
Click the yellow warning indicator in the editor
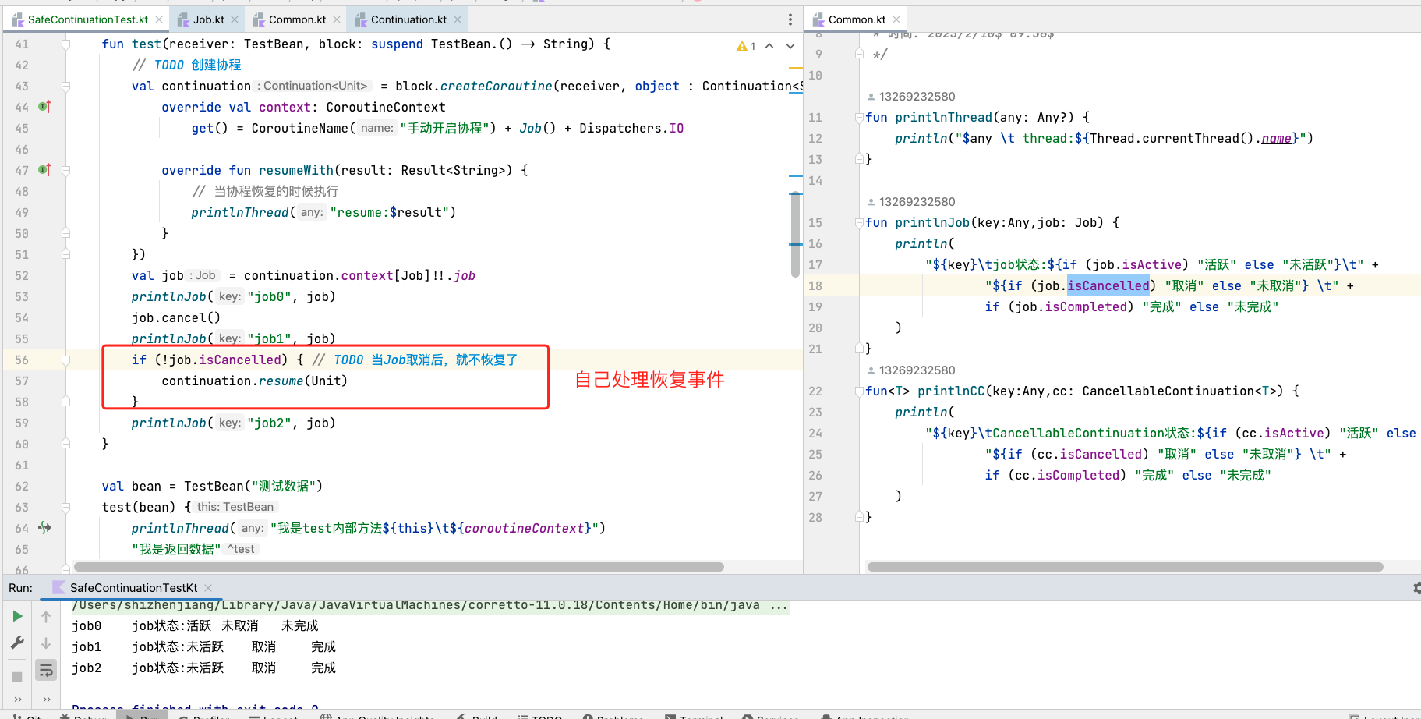(x=746, y=46)
